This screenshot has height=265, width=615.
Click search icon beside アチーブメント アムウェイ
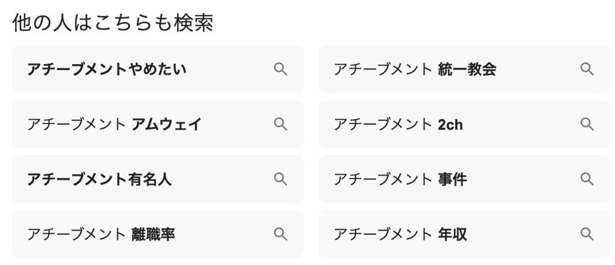(x=280, y=124)
